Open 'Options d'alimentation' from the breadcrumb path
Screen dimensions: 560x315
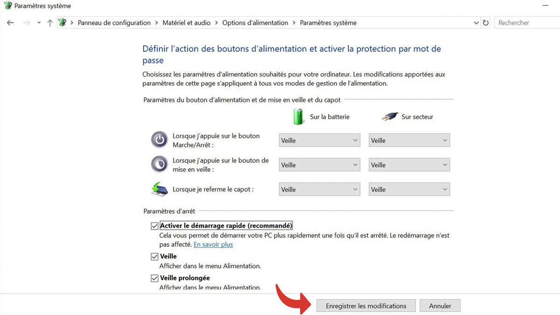point(255,22)
